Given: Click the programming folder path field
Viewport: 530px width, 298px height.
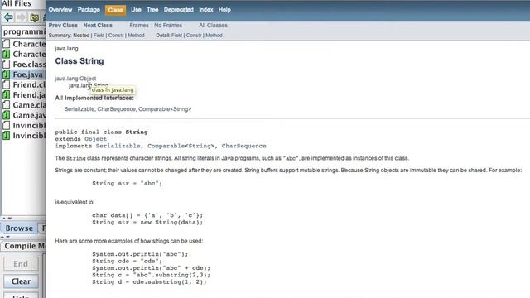Looking at the screenshot, I should [24, 31].
